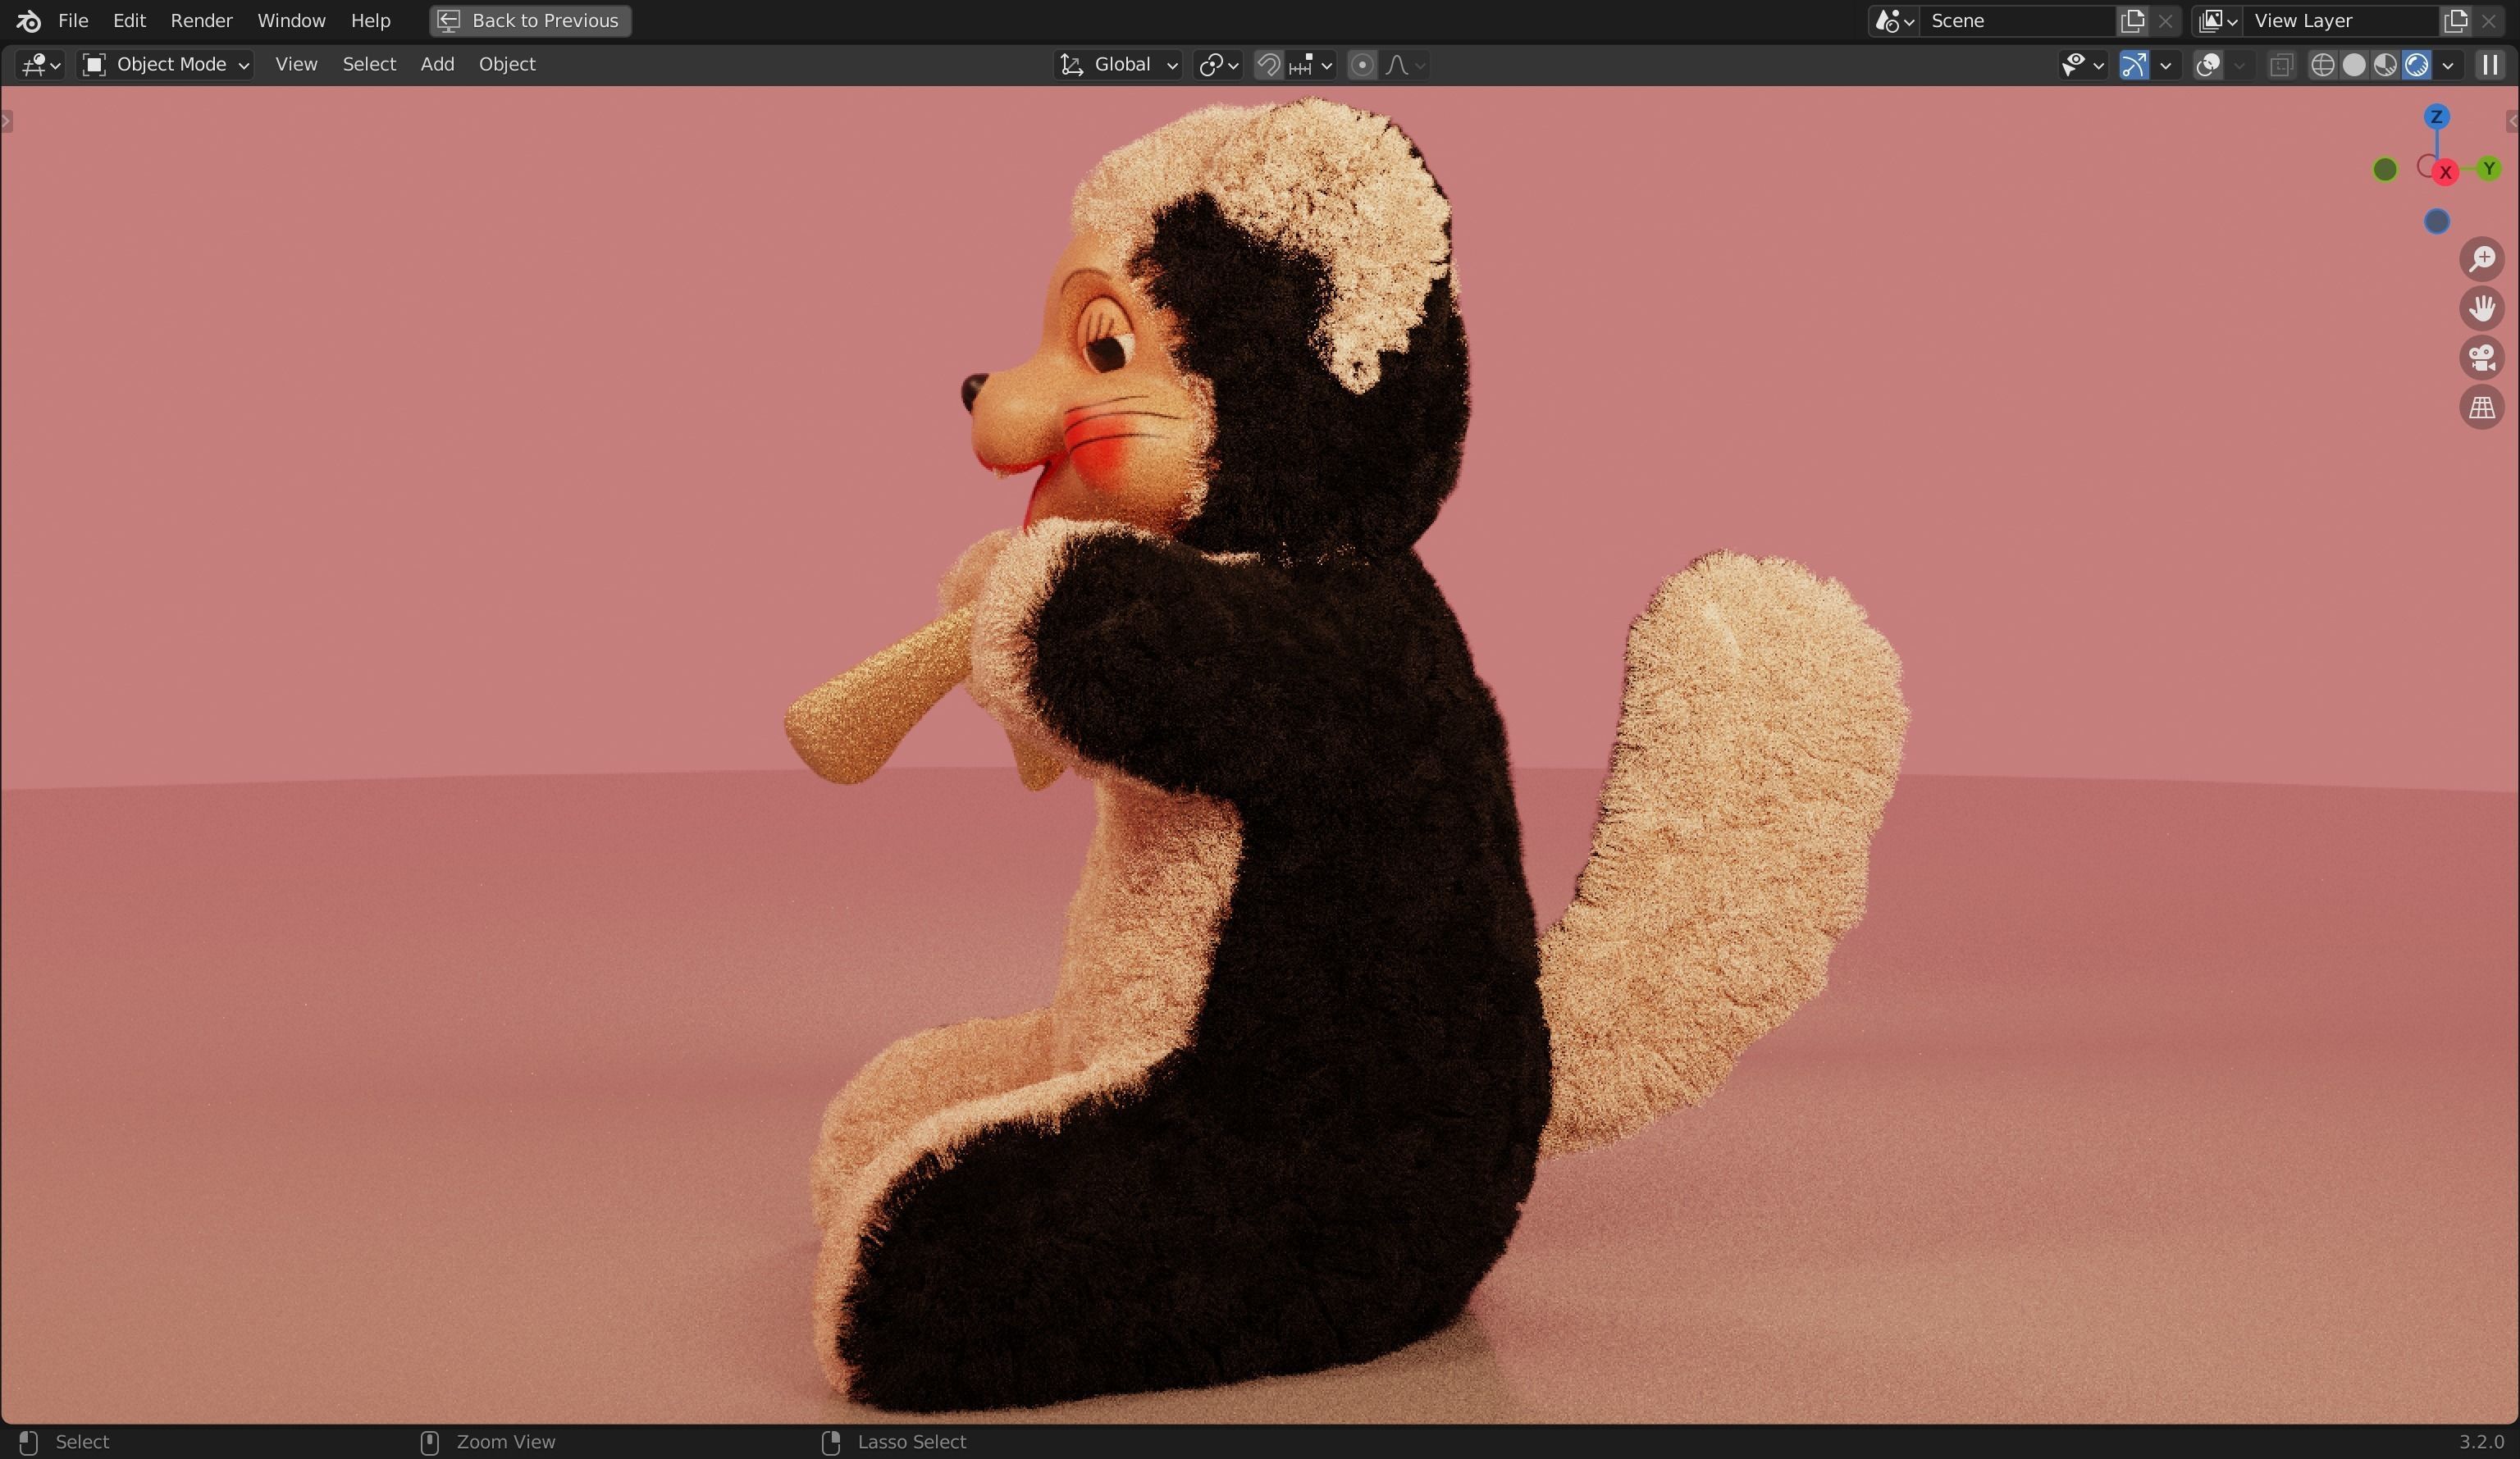This screenshot has width=2520, height=1459.
Task: Enable Toggle X-Ray mode
Action: [2281, 65]
